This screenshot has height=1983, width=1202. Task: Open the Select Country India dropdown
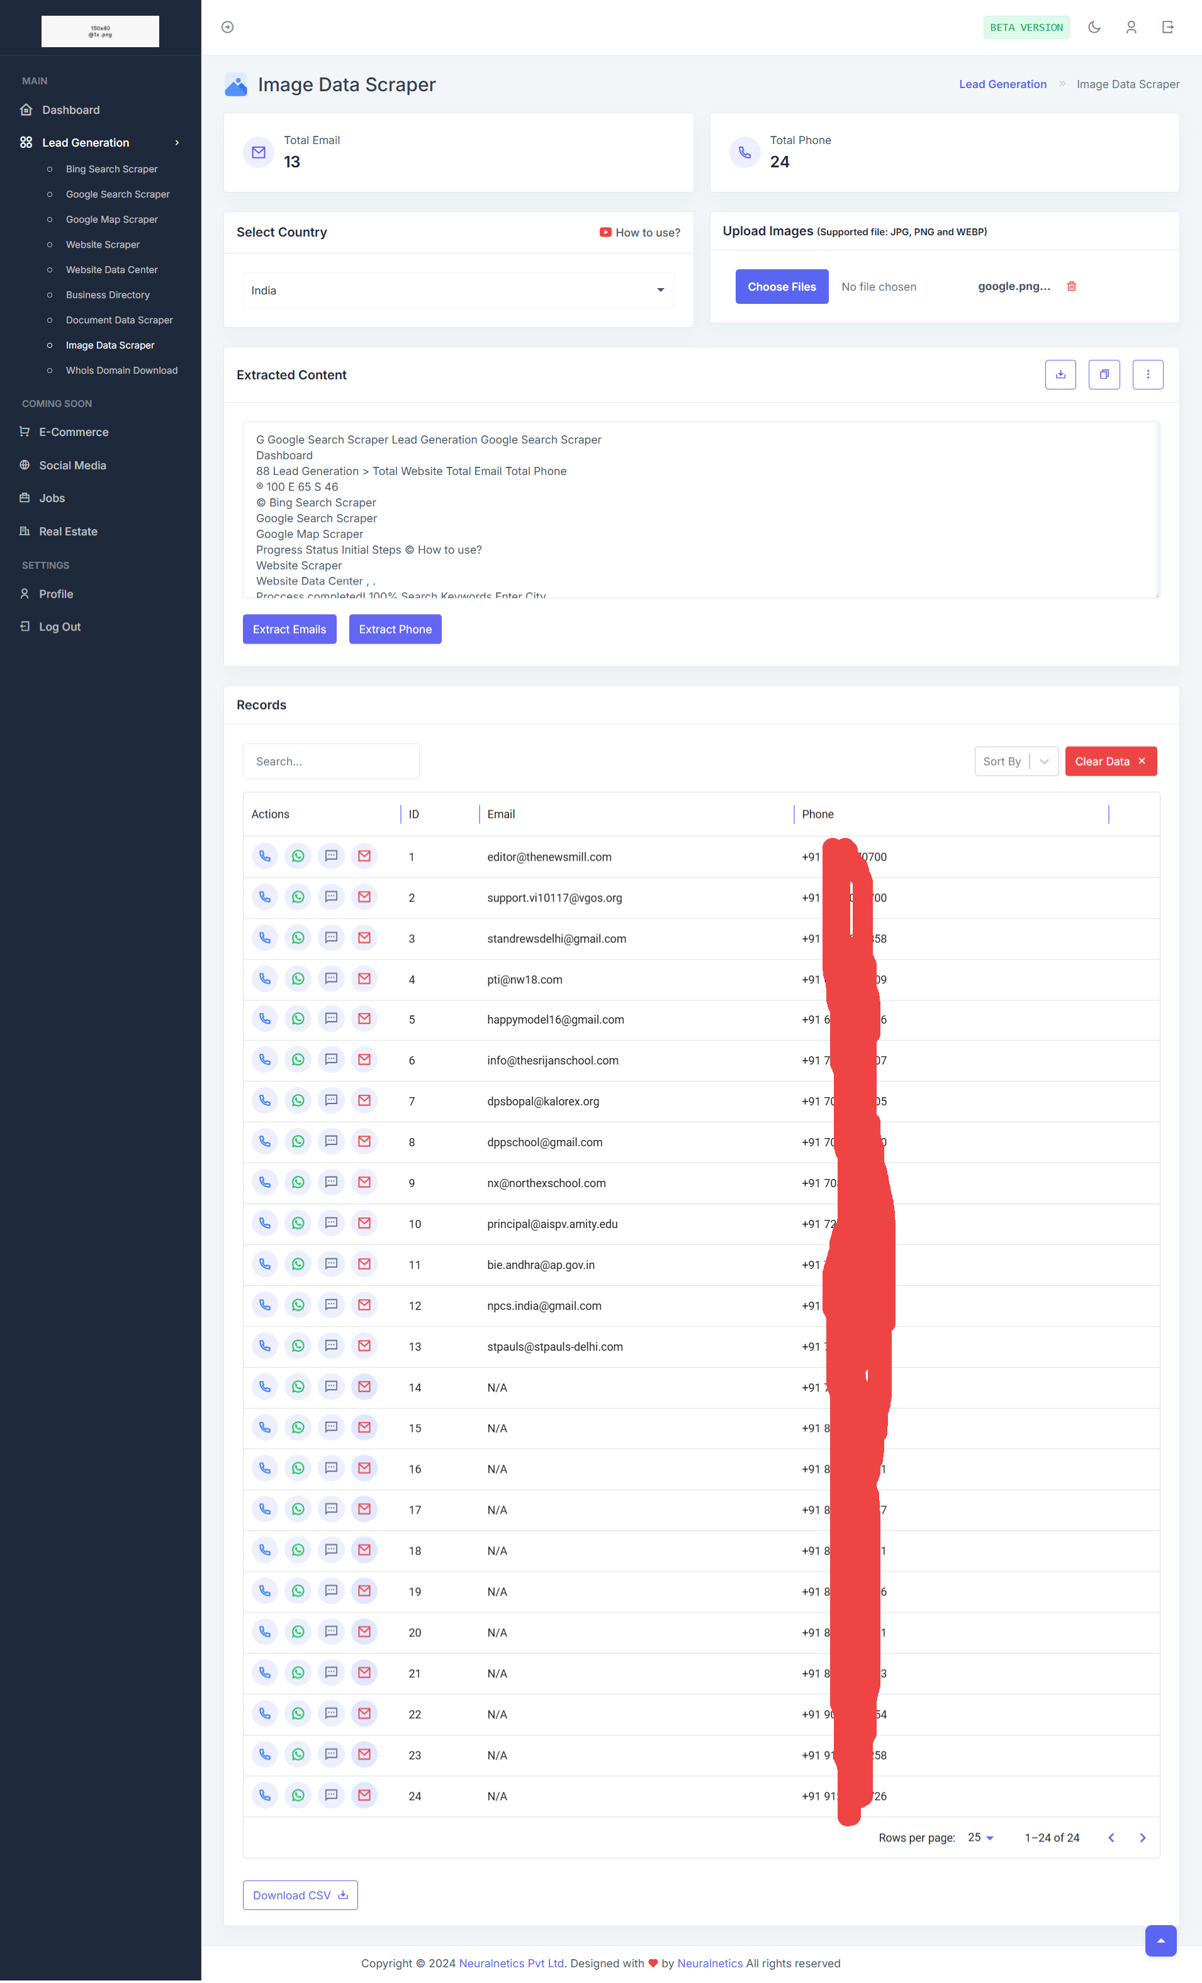[458, 291]
